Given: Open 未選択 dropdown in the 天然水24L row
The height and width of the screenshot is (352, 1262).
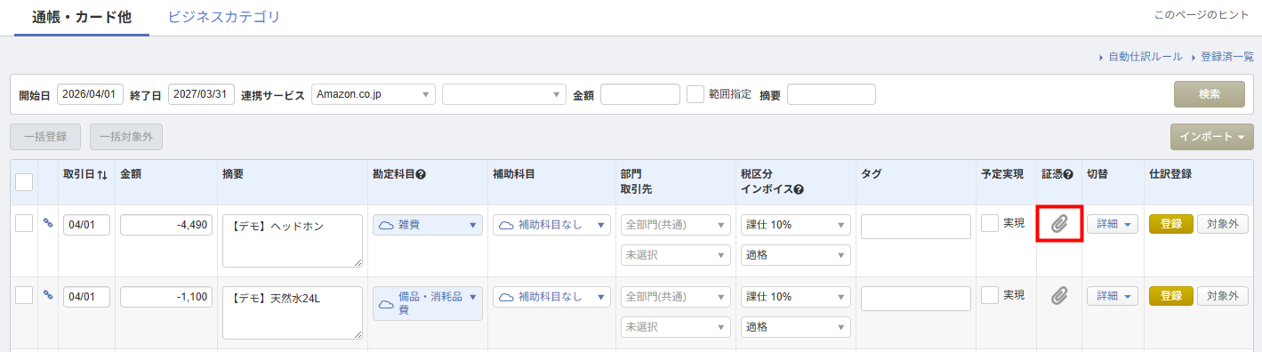Looking at the screenshot, I should [675, 327].
